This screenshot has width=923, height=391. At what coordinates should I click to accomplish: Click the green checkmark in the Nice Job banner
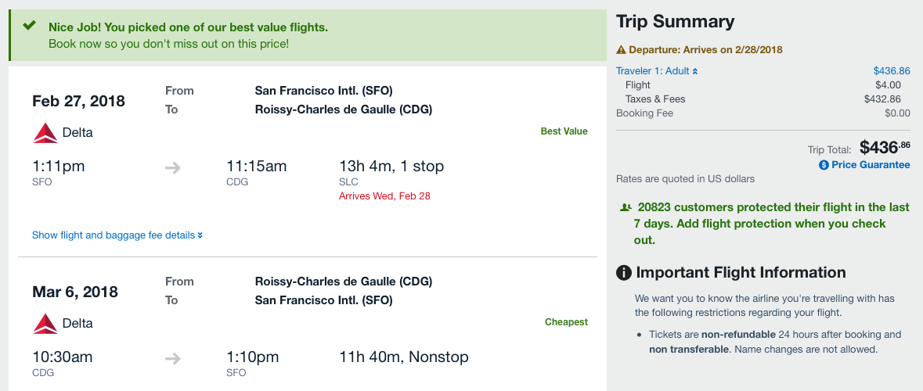(x=30, y=26)
